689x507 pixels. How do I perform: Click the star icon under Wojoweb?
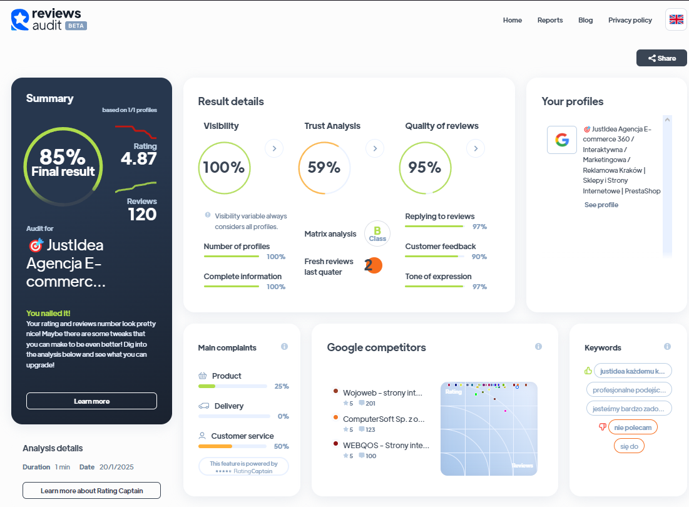(346, 403)
